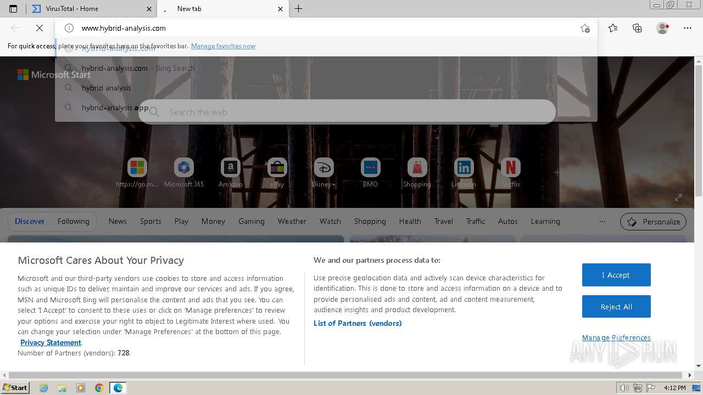This screenshot has width=703, height=395.
Task: Choose hybrid-analysis.com Bing Search suggestion
Action: tap(326, 68)
